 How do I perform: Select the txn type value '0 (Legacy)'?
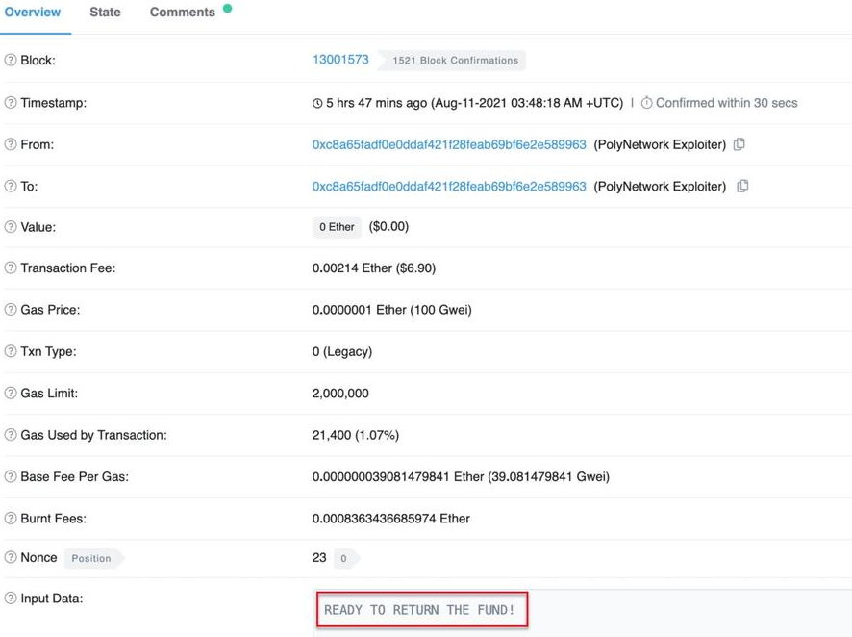(342, 351)
